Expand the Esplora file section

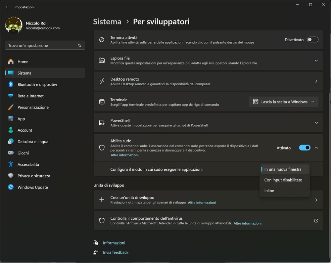pos(316,61)
